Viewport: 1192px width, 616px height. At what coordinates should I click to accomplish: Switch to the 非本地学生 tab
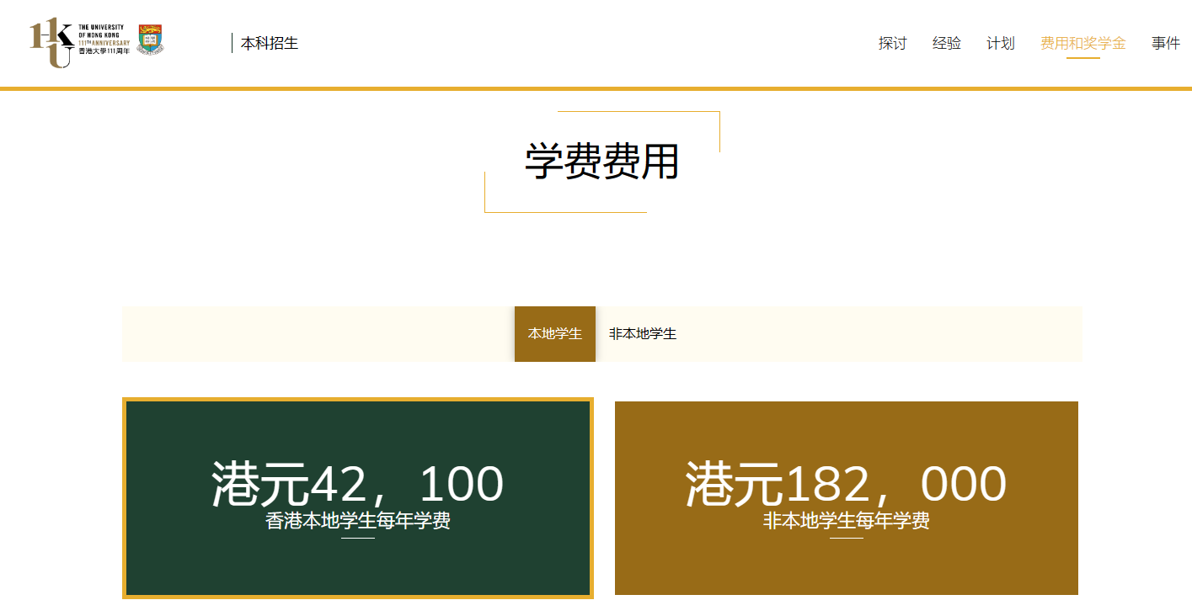(x=642, y=334)
